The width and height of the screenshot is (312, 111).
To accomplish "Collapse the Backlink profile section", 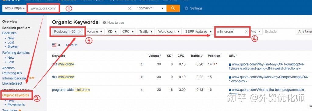I will point(16,28).
